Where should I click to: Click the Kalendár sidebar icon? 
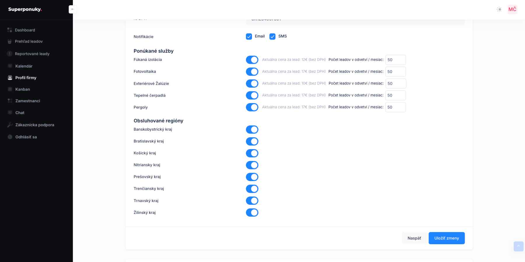pos(10,66)
